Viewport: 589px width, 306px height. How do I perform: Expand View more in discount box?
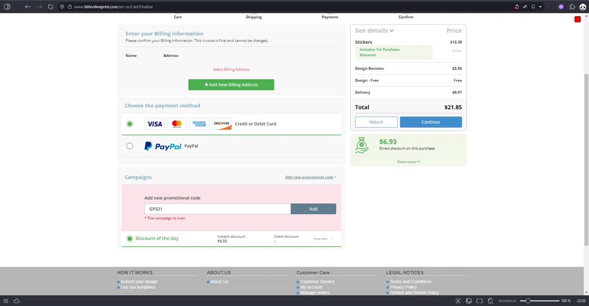click(408, 162)
